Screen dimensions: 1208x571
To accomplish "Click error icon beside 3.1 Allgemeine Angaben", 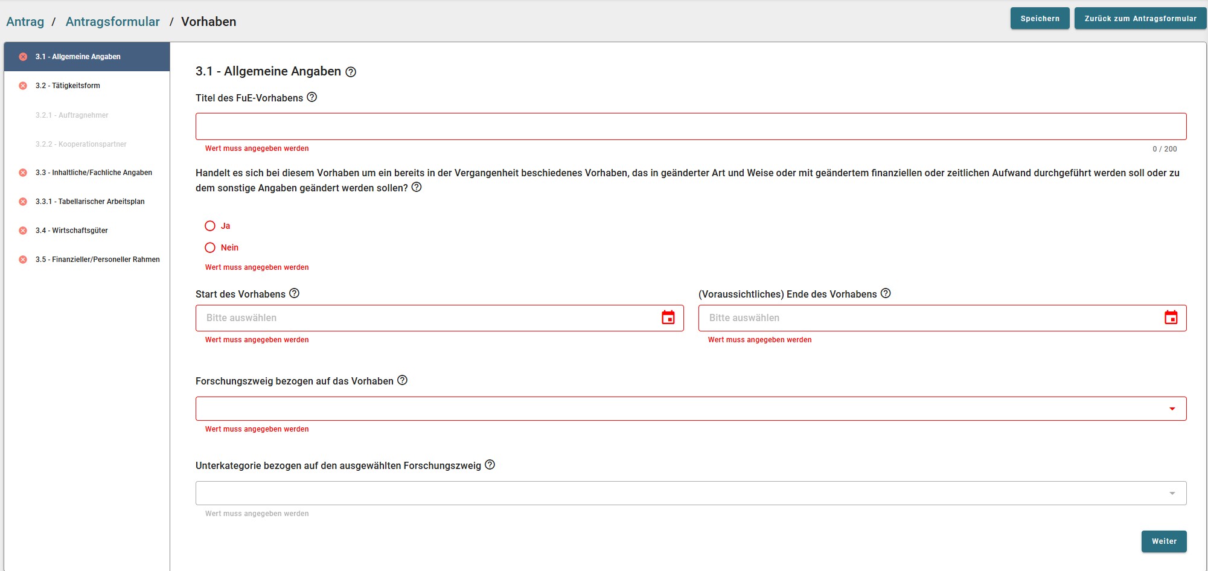I will (x=23, y=57).
